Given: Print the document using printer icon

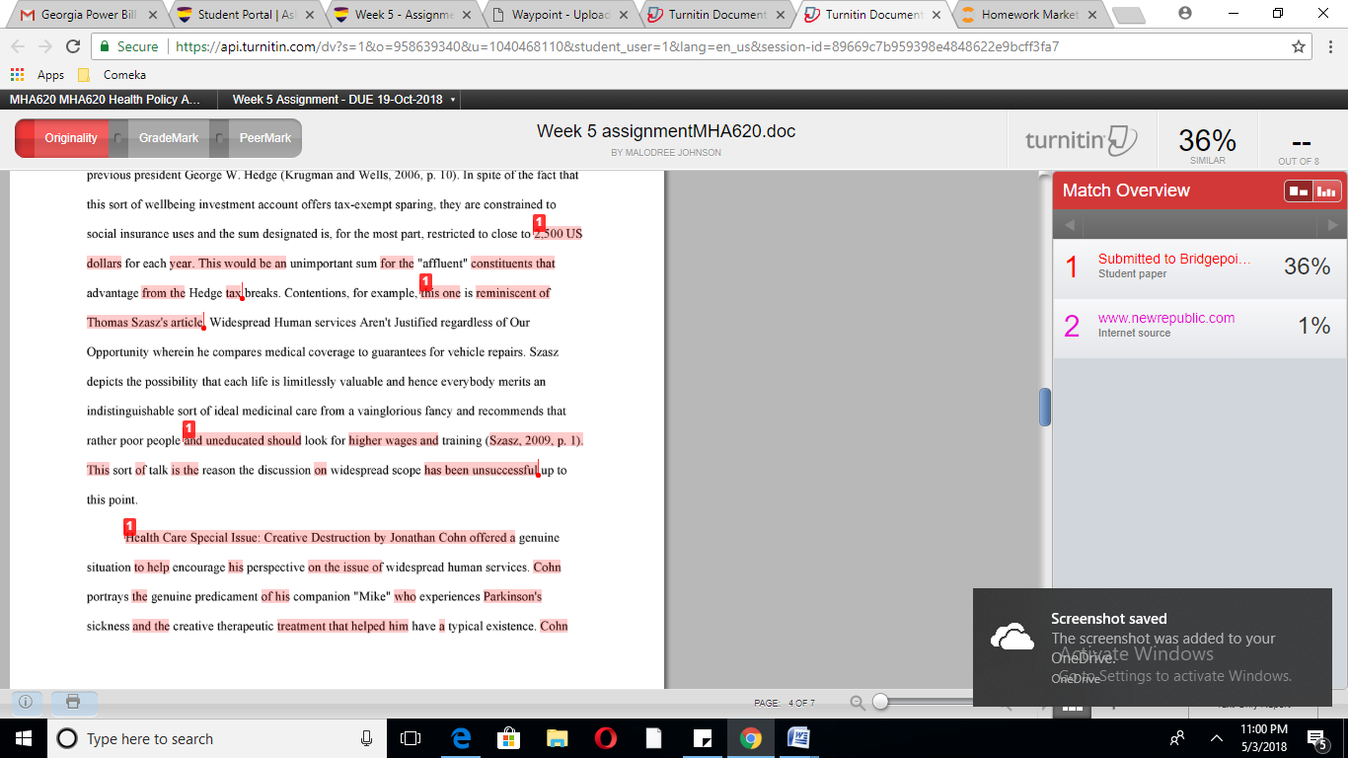Looking at the screenshot, I should (x=73, y=702).
